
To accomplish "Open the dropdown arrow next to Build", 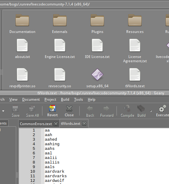I will 151,111.
